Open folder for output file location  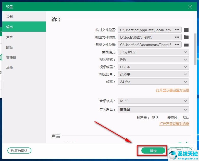click(x=186, y=37)
